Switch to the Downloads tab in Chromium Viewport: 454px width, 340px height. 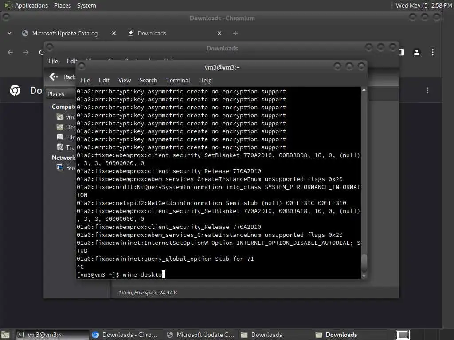[152, 33]
